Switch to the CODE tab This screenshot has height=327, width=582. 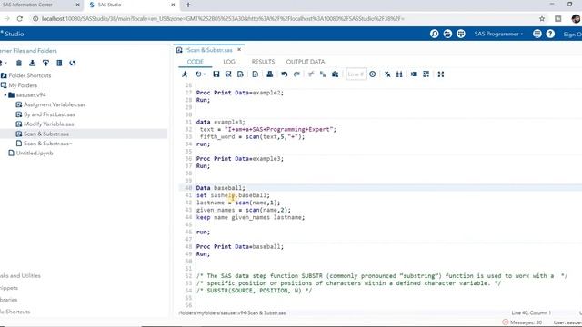(196, 62)
